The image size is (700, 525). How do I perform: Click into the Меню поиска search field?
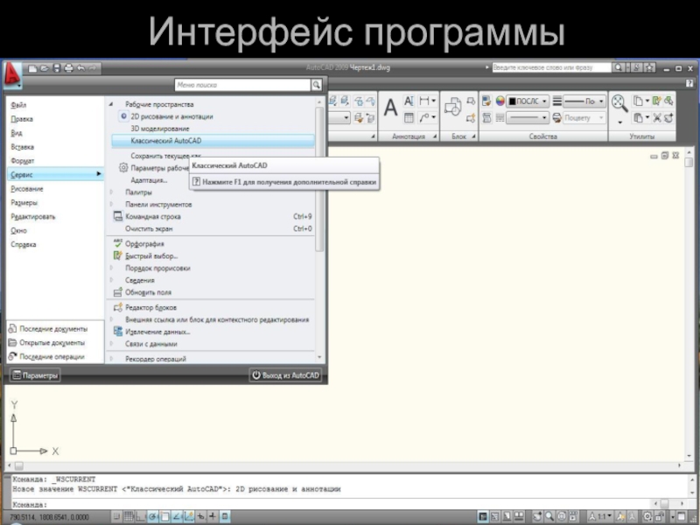[243, 84]
